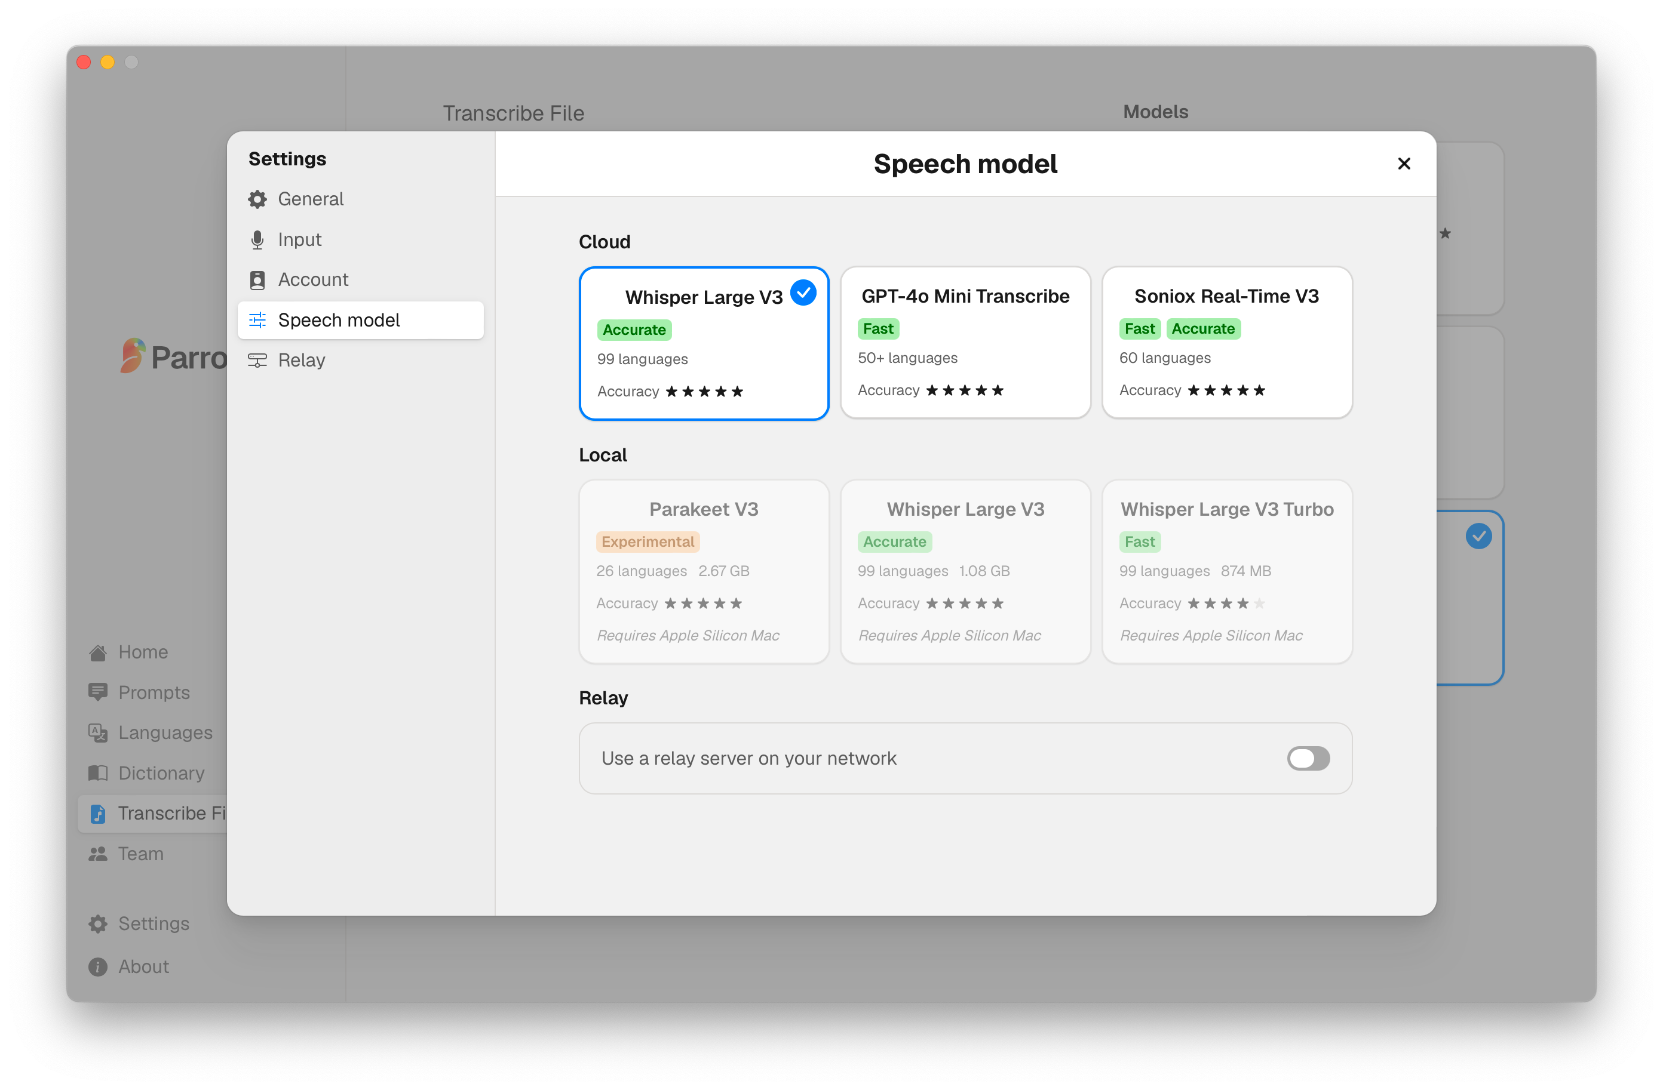
Task: Click the Speech model sliders icon
Action: point(257,321)
